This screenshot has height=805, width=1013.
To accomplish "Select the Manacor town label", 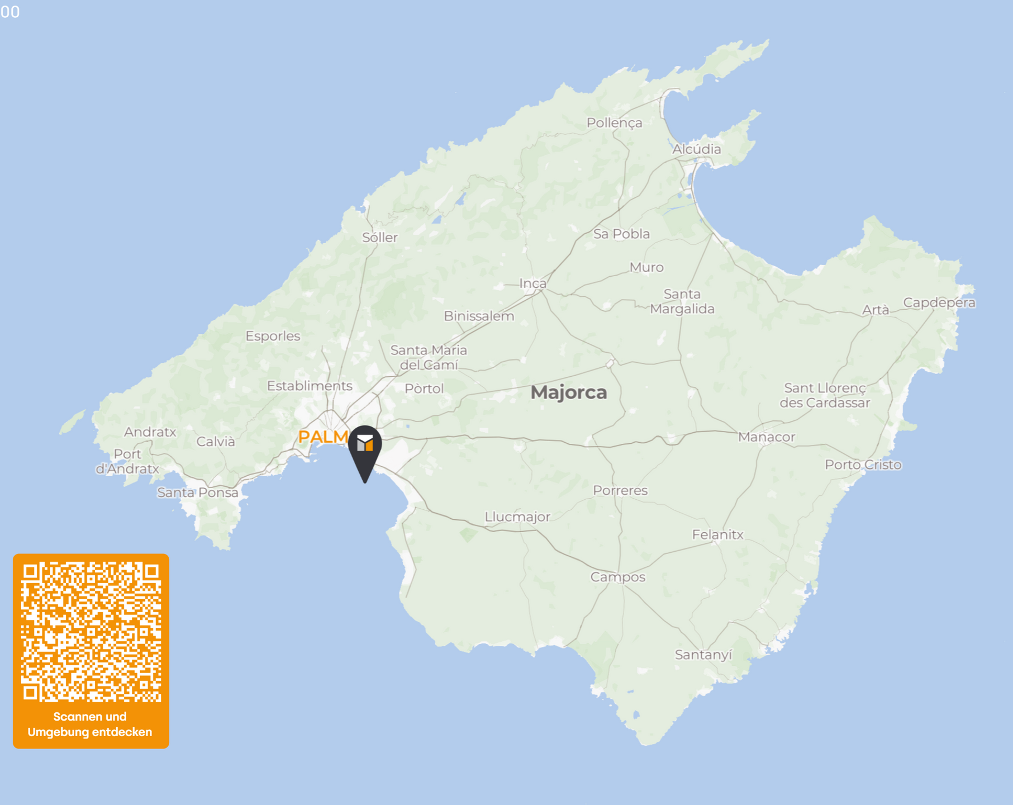I will (x=767, y=437).
